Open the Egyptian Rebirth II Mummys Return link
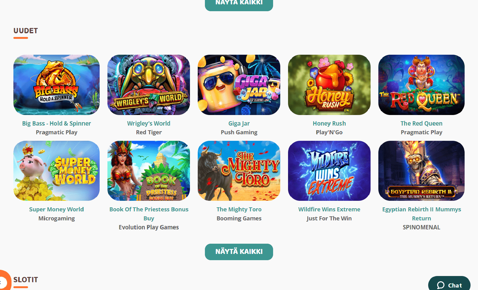 421,214
